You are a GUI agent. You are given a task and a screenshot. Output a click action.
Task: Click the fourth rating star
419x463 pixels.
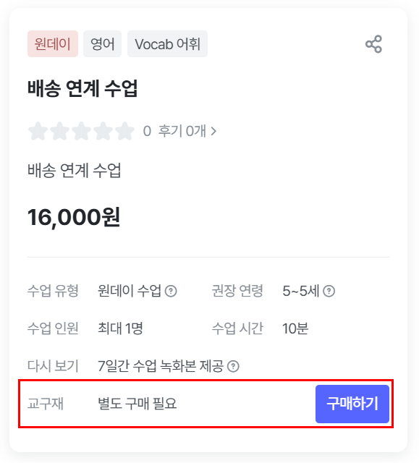[103, 131]
